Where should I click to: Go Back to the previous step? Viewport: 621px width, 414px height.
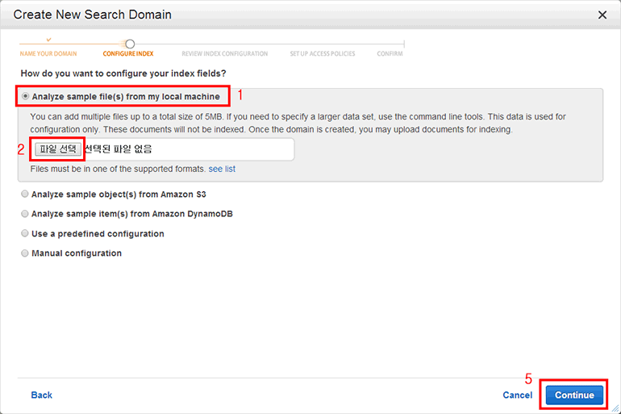tap(41, 395)
